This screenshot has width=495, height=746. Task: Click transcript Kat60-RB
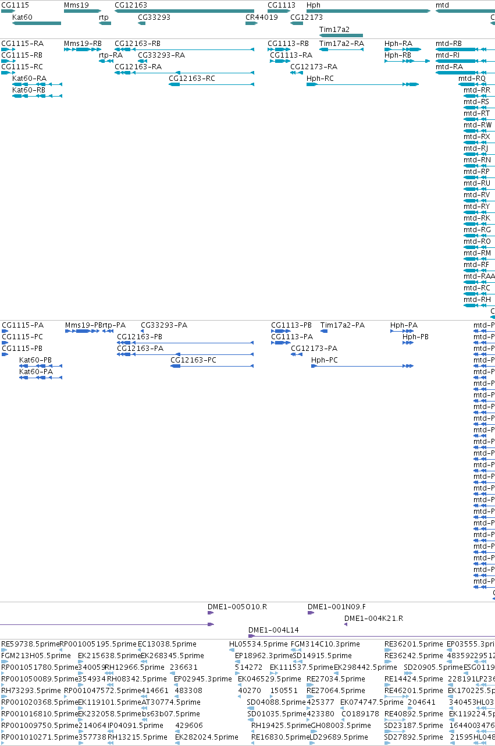(29, 90)
